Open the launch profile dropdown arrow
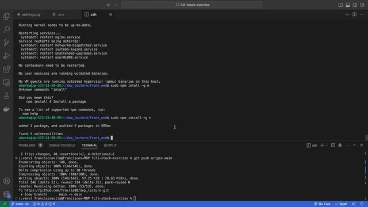Viewport: 368px width, 207px height. tap(327, 145)
